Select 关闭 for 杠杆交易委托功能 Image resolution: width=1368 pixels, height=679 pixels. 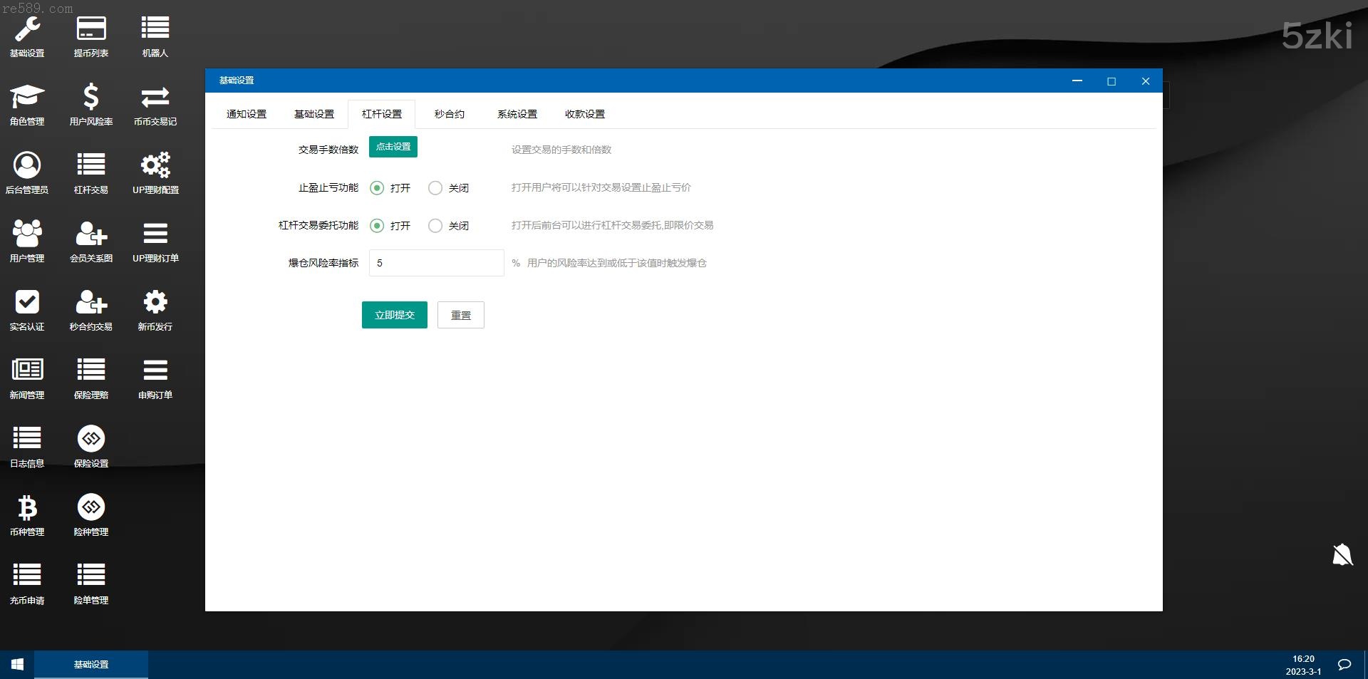[x=435, y=226]
